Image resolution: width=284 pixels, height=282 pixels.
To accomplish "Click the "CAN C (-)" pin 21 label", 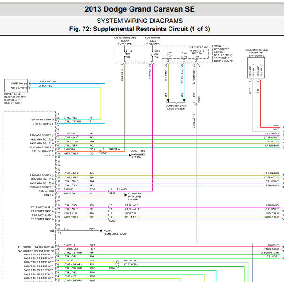I will coord(49,195).
